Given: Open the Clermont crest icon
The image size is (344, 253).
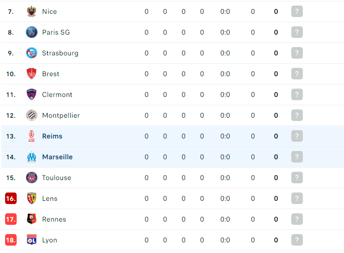Looking at the screenshot, I should [x=31, y=94].
